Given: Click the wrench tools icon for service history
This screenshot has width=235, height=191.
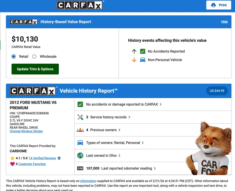Looking at the screenshot, I should point(80,117).
